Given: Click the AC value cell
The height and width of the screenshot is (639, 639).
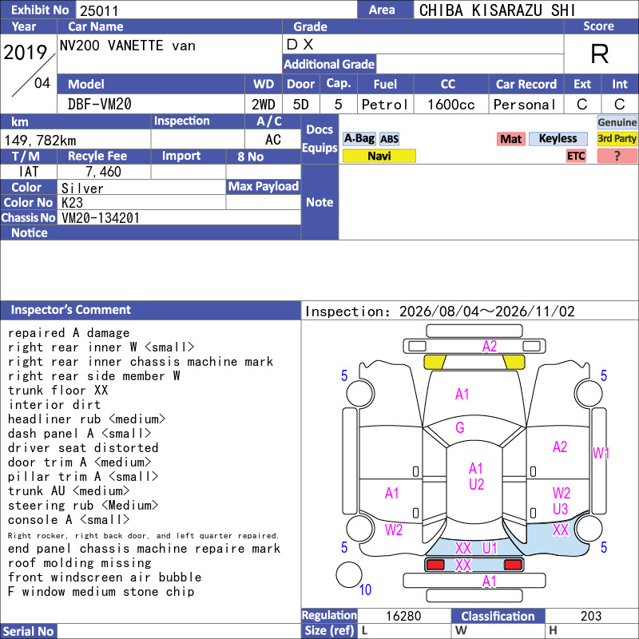Looking at the screenshot, I should click(273, 140).
